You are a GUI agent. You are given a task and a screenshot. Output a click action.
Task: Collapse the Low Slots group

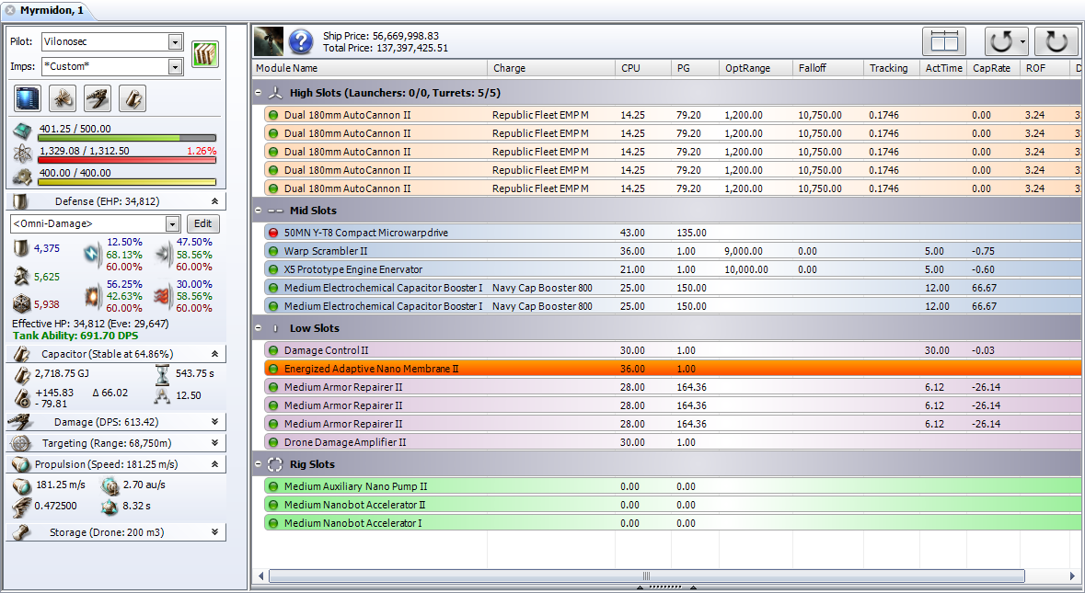[x=258, y=328]
